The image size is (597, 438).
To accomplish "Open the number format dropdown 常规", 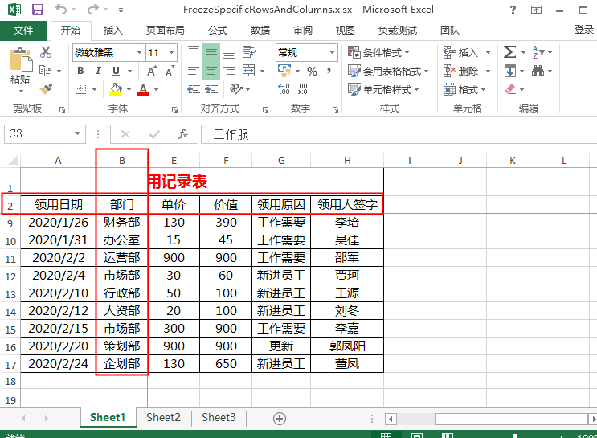I will click(333, 52).
